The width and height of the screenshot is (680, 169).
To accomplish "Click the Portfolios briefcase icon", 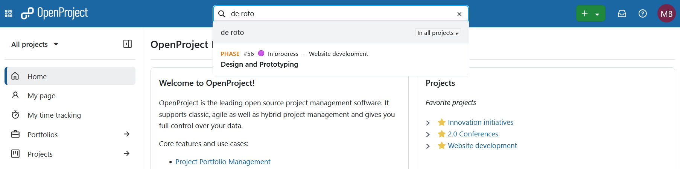I will [x=15, y=134].
